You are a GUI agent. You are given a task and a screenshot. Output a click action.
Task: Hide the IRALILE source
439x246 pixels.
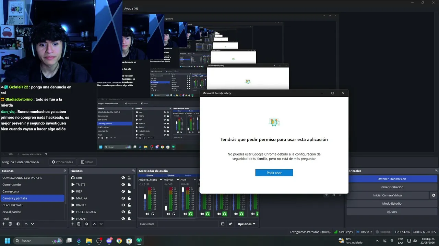coord(123,205)
